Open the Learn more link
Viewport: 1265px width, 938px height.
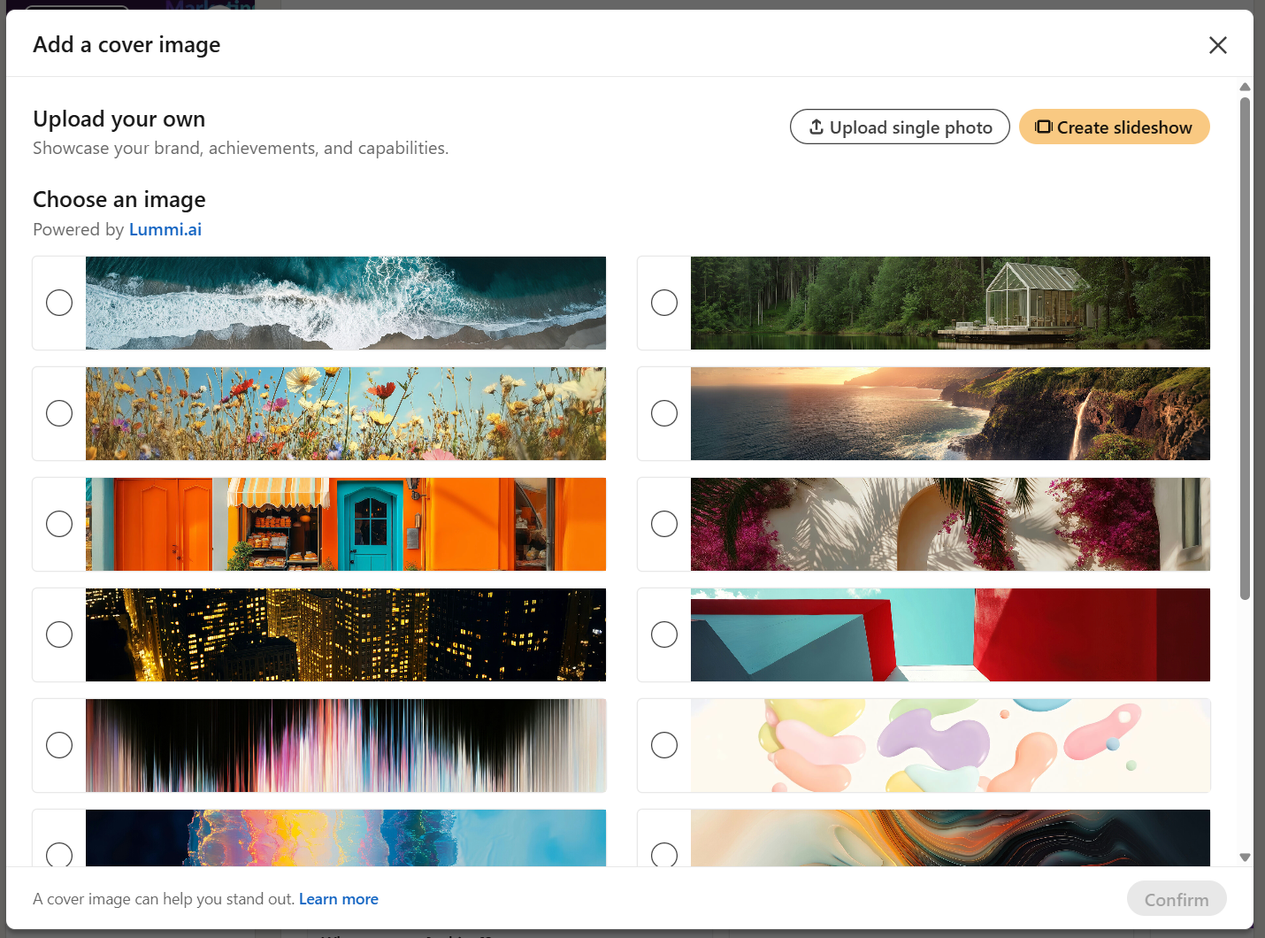click(339, 899)
